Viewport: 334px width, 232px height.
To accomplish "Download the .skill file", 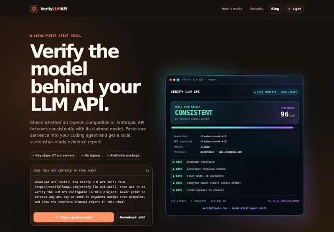I will click(132, 217).
